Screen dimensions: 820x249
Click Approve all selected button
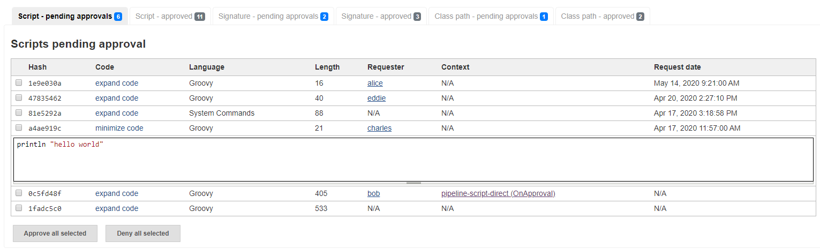(55, 233)
